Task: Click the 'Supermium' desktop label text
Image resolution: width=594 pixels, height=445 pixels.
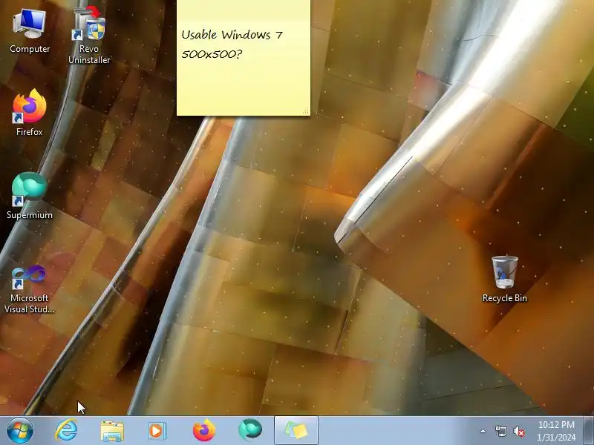Action: [x=30, y=215]
